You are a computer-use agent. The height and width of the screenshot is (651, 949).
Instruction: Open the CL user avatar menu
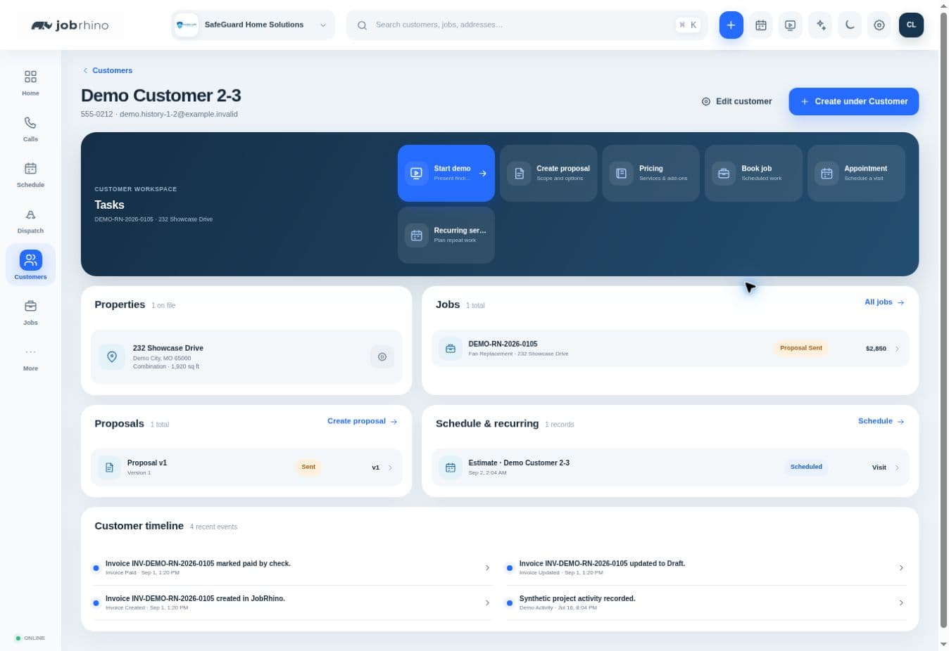(x=911, y=25)
